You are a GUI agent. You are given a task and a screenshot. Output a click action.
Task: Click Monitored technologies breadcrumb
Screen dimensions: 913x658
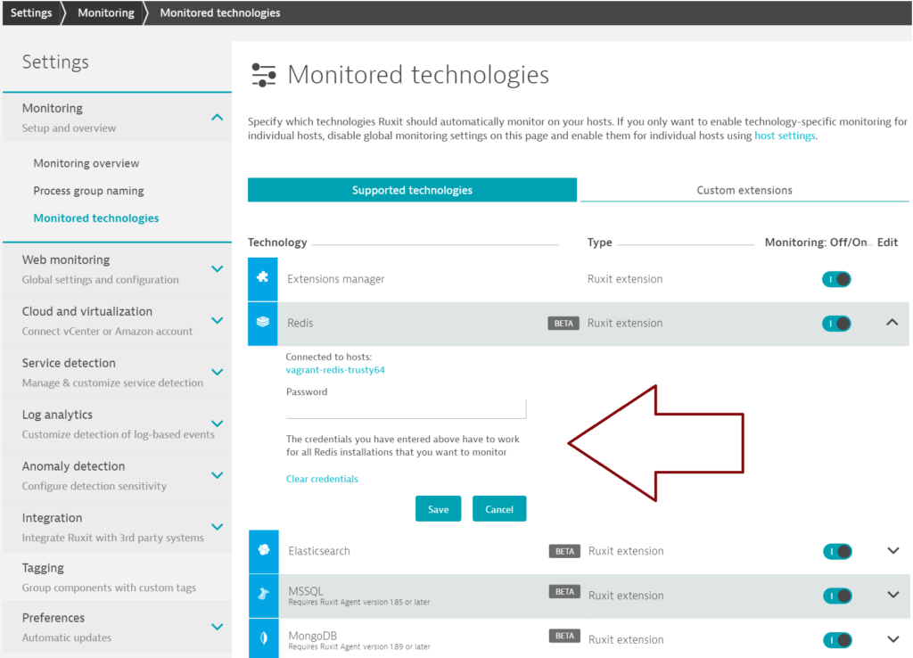coord(220,12)
